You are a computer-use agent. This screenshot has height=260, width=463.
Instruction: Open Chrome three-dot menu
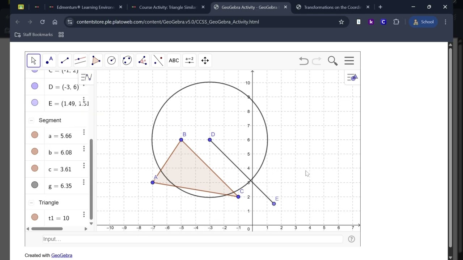click(445, 22)
